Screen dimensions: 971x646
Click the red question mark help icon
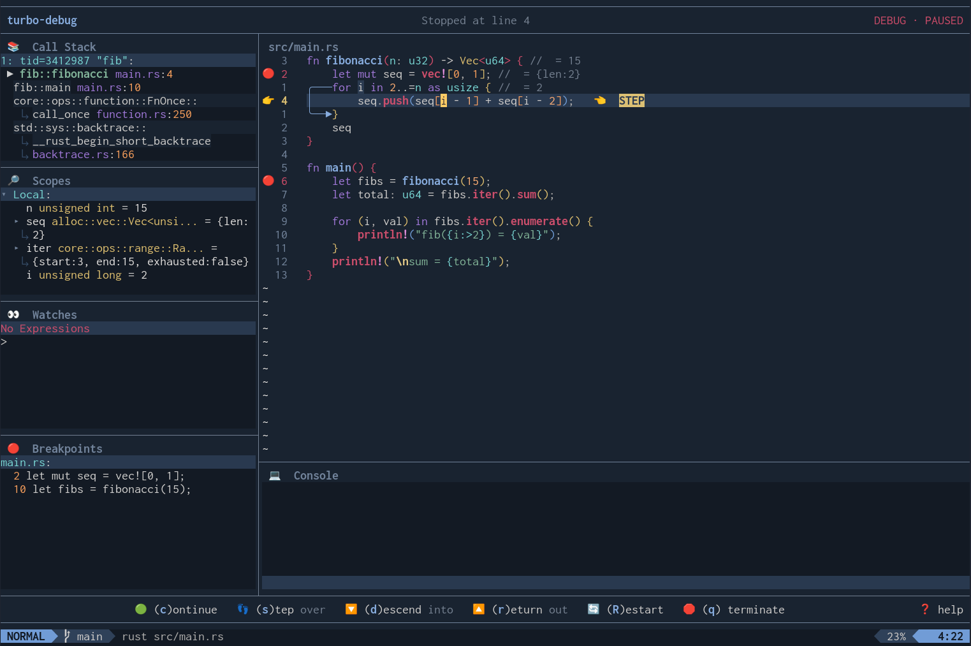[x=925, y=609]
